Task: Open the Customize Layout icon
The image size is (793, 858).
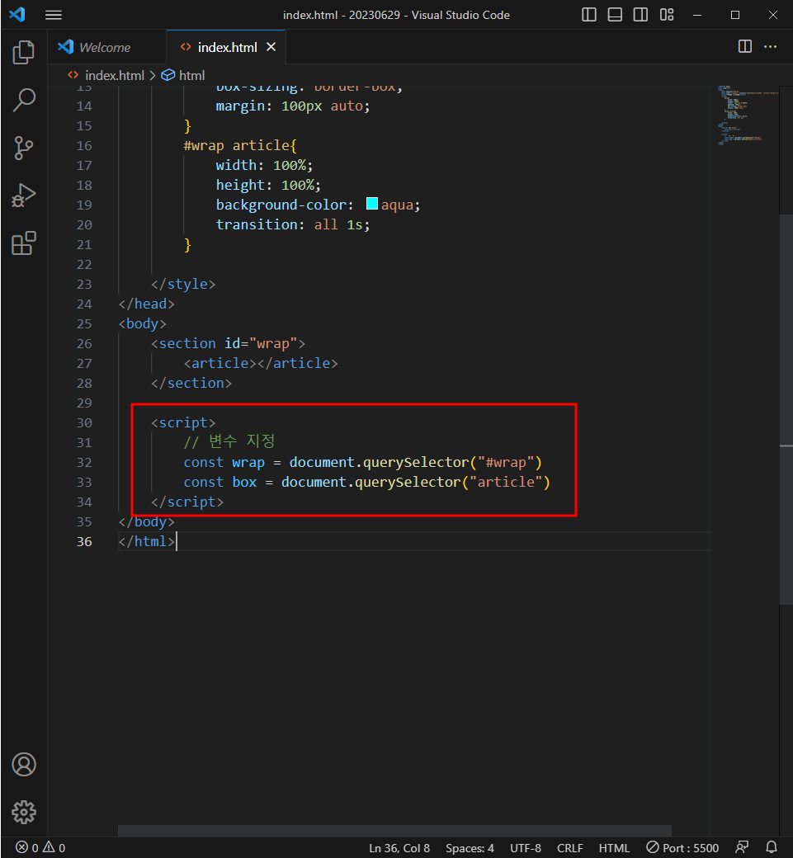Action: [x=667, y=15]
